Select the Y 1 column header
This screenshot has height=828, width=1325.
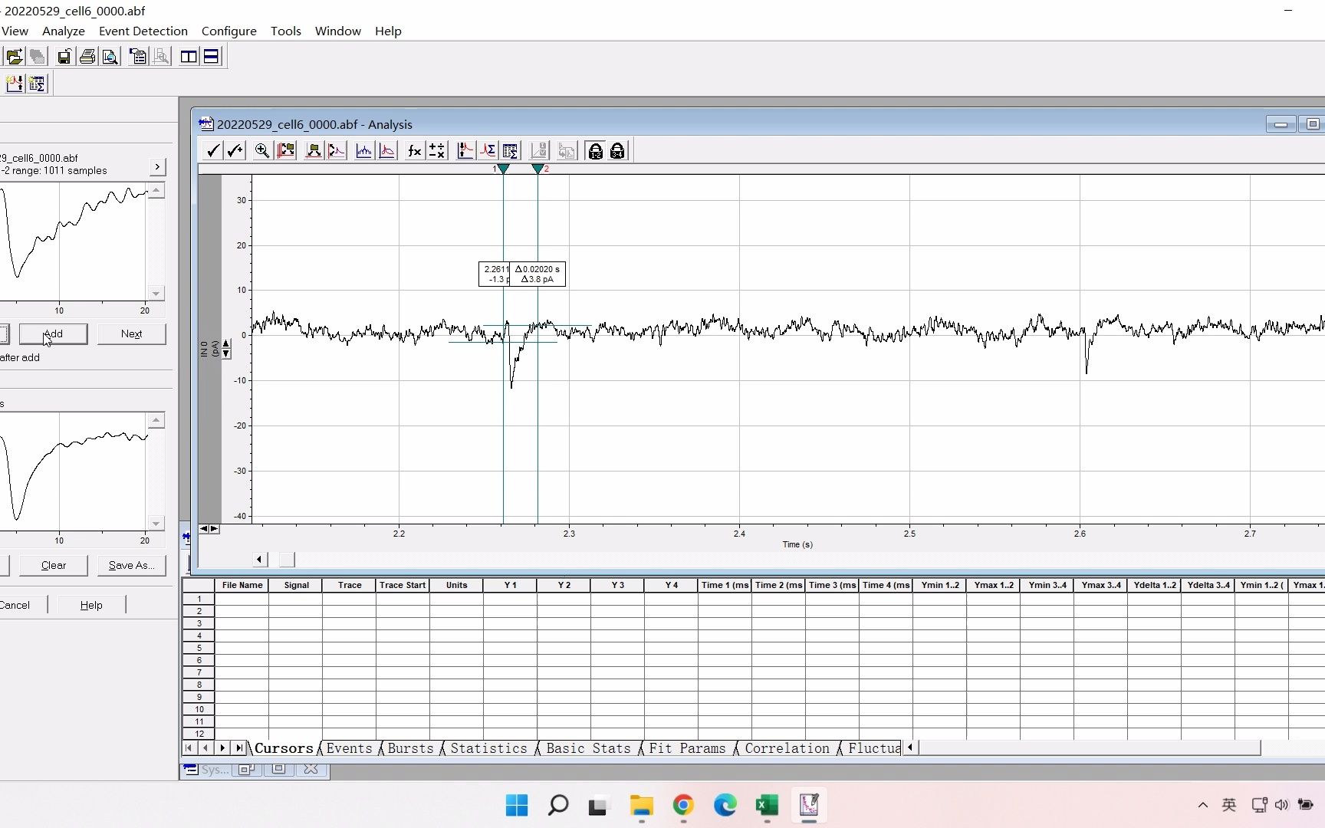[511, 585]
